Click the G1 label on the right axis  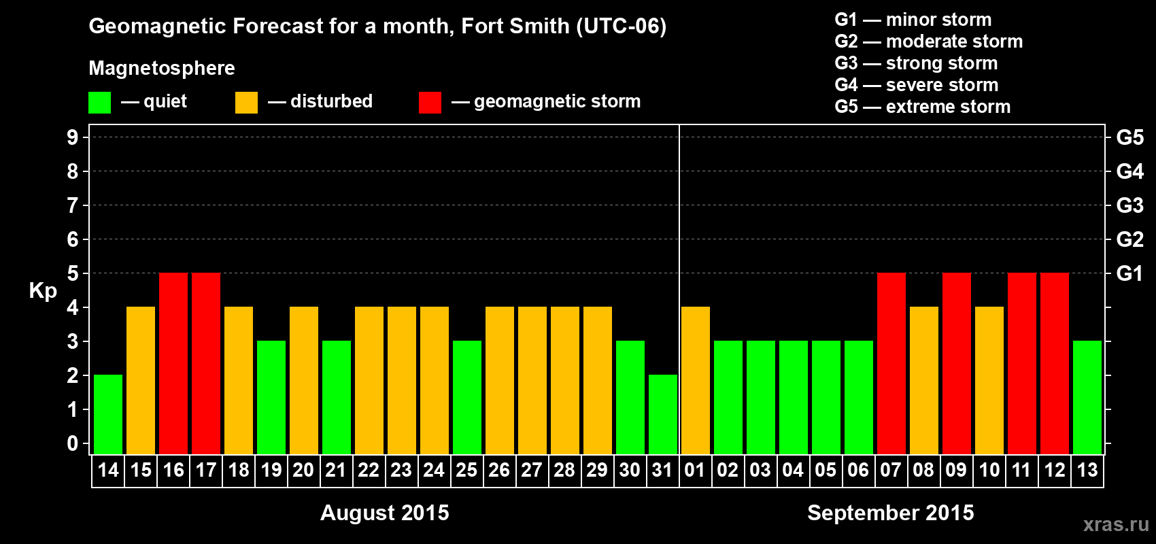(x=1130, y=273)
